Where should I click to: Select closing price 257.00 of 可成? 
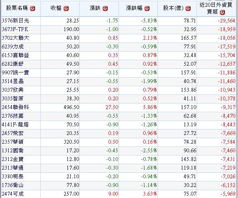(x=71, y=194)
